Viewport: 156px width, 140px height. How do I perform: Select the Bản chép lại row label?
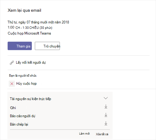[19, 124]
